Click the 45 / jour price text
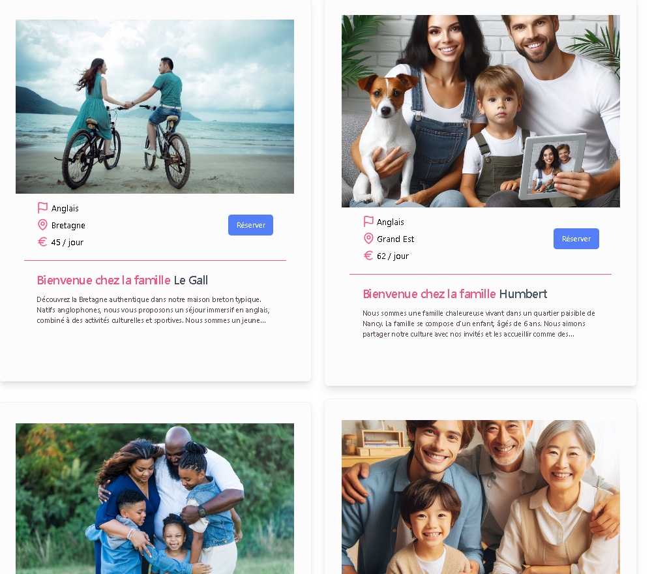The width and height of the screenshot is (652, 574). (x=67, y=243)
